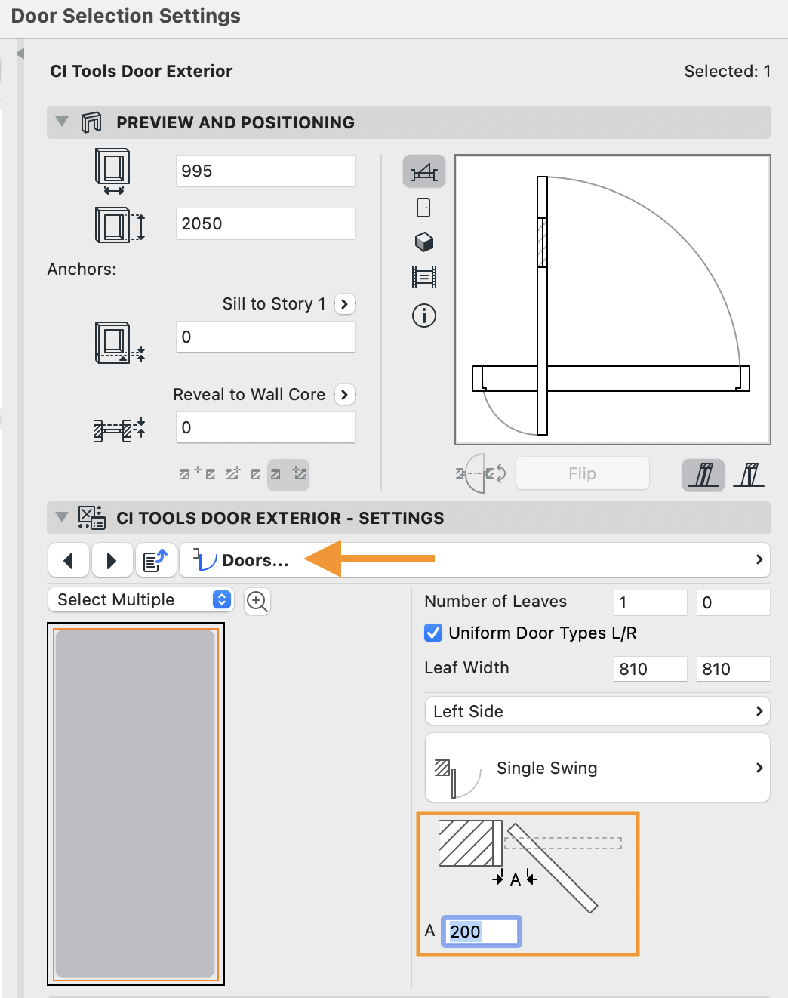Viewport: 788px width, 998px height.
Task: Click the door width icon
Action: (112, 171)
